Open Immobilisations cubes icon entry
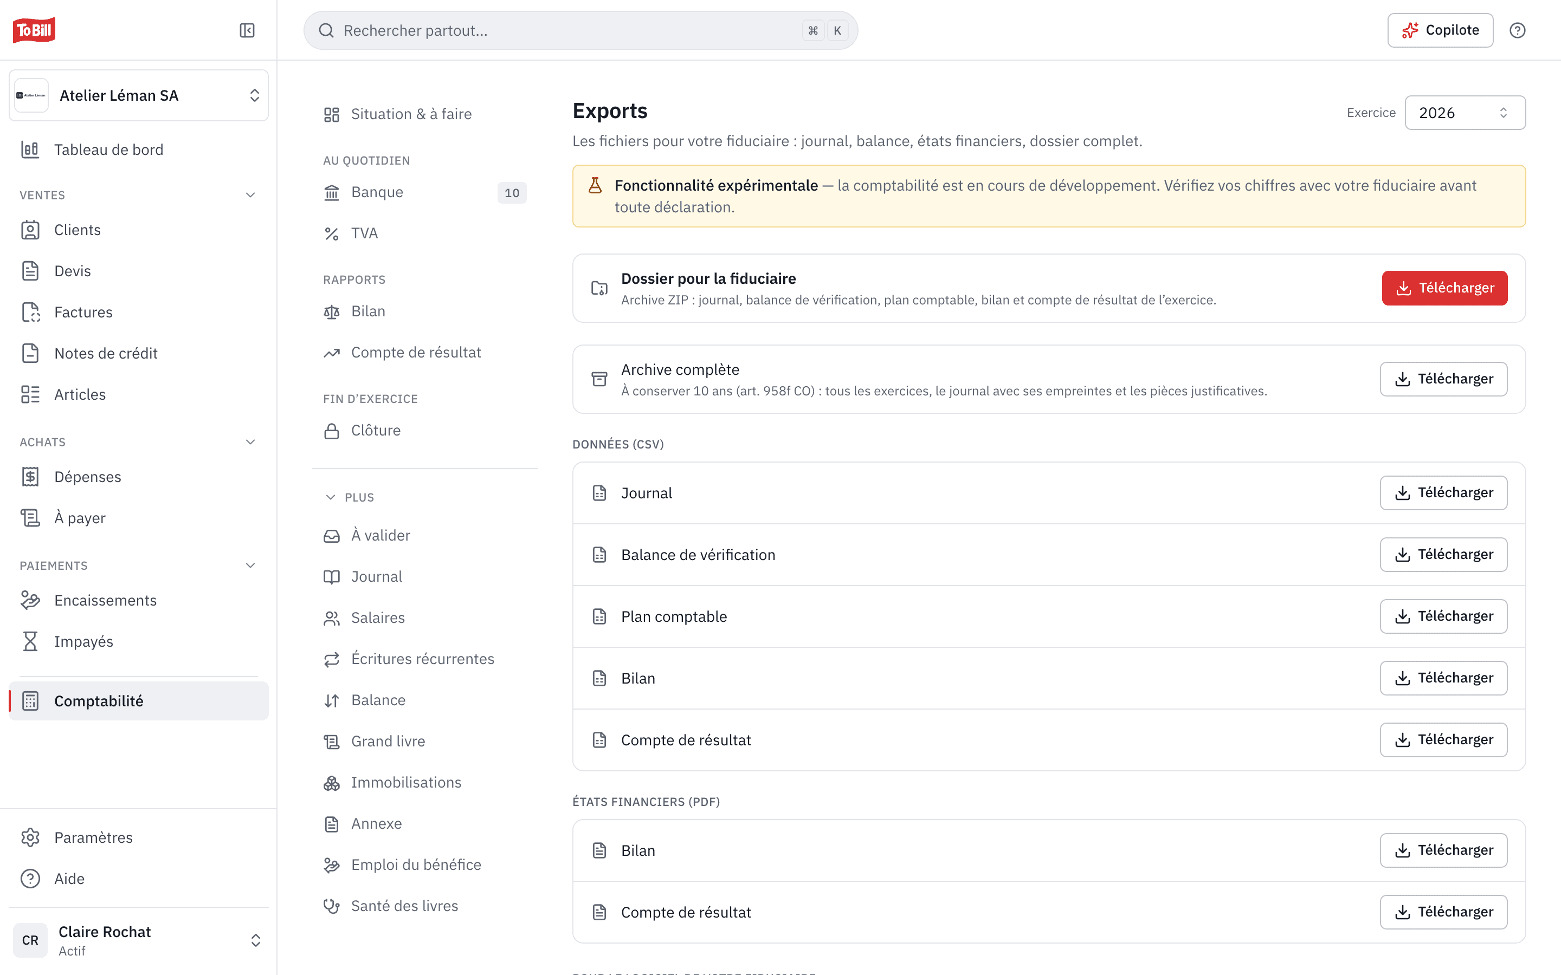This screenshot has width=1561, height=975. 332,783
